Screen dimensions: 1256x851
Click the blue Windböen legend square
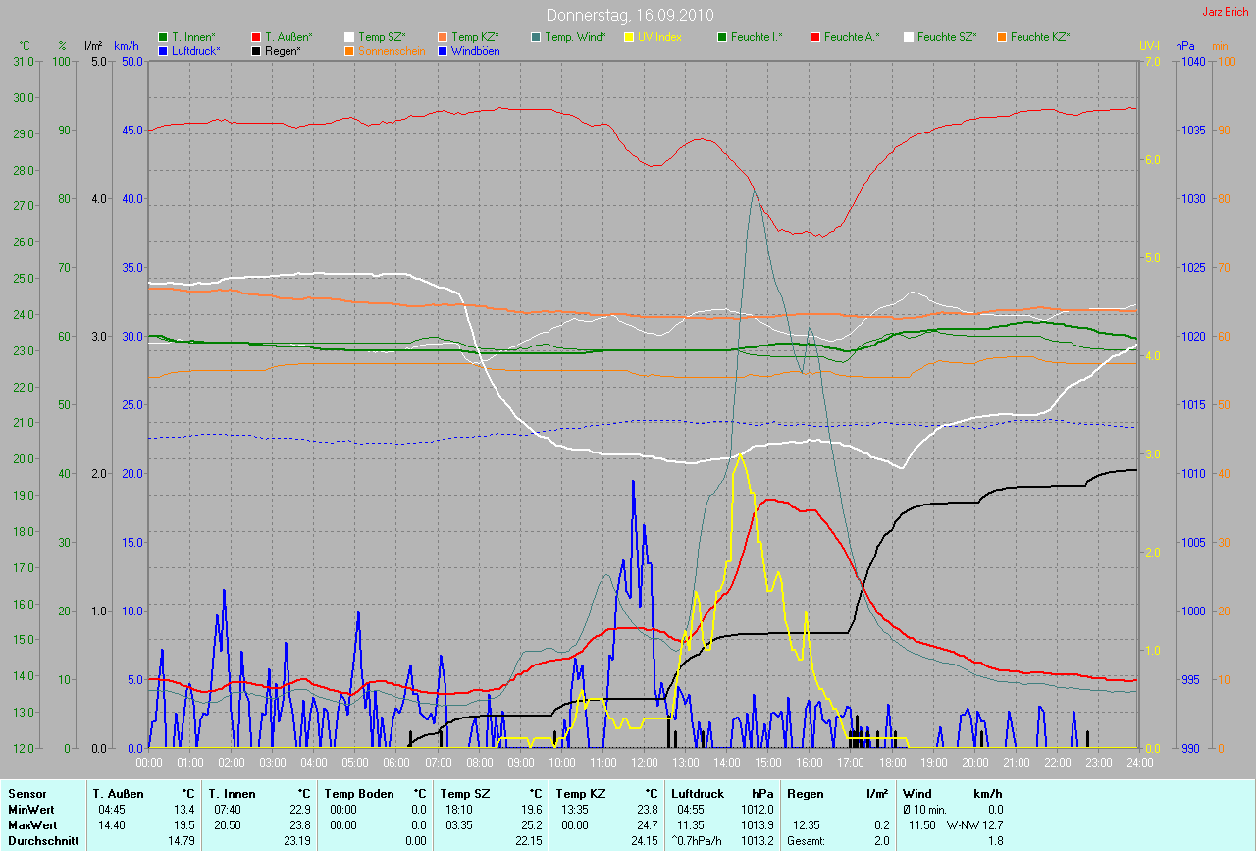[x=443, y=50]
